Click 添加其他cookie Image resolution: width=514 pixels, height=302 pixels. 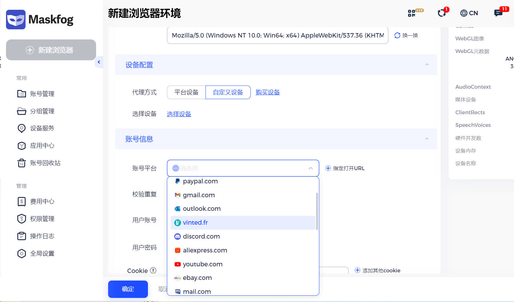point(377,270)
